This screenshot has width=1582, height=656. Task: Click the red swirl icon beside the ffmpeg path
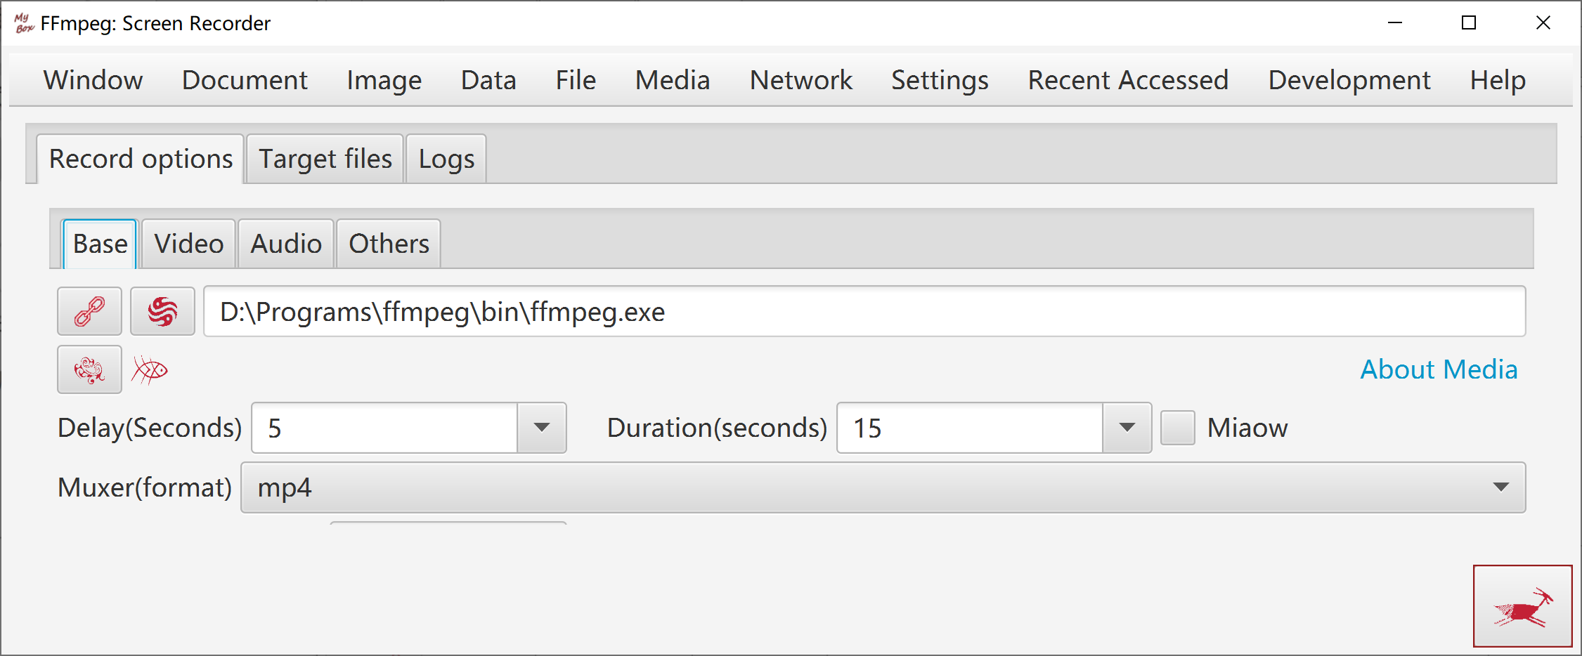(x=162, y=311)
